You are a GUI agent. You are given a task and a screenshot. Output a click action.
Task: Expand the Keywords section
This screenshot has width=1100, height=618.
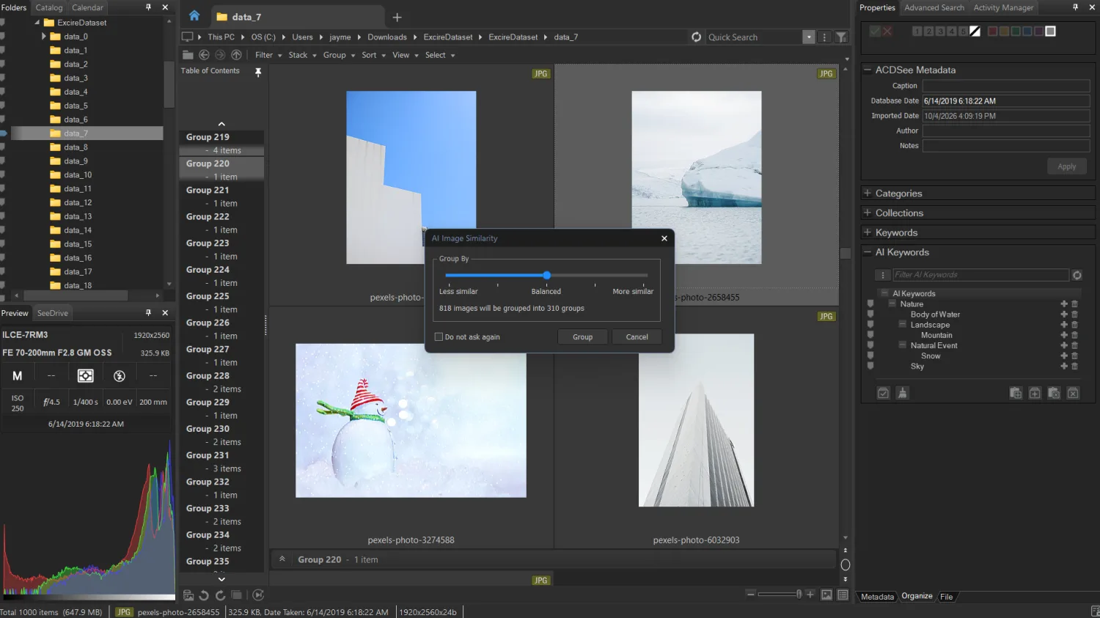tap(868, 232)
